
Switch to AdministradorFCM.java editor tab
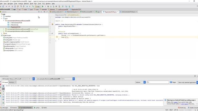pyautogui.click(x=128, y=12)
